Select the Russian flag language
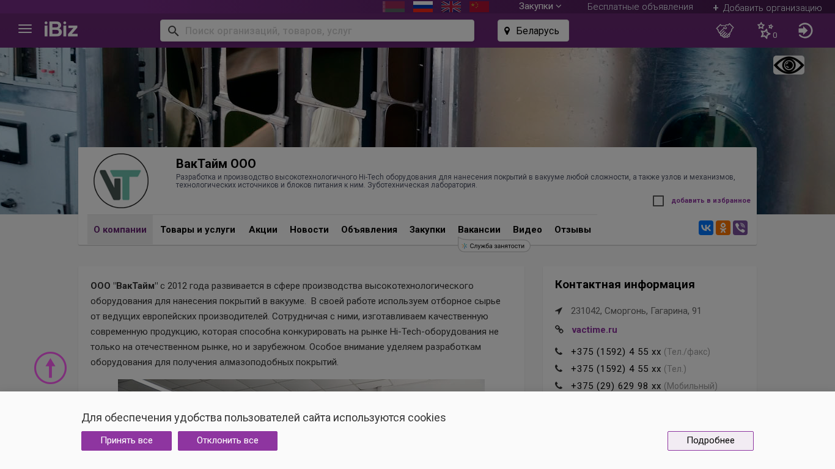 tap(423, 7)
